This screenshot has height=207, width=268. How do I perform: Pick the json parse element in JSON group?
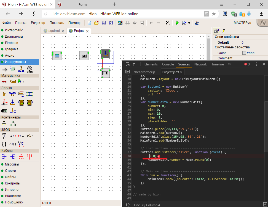coord(4,136)
